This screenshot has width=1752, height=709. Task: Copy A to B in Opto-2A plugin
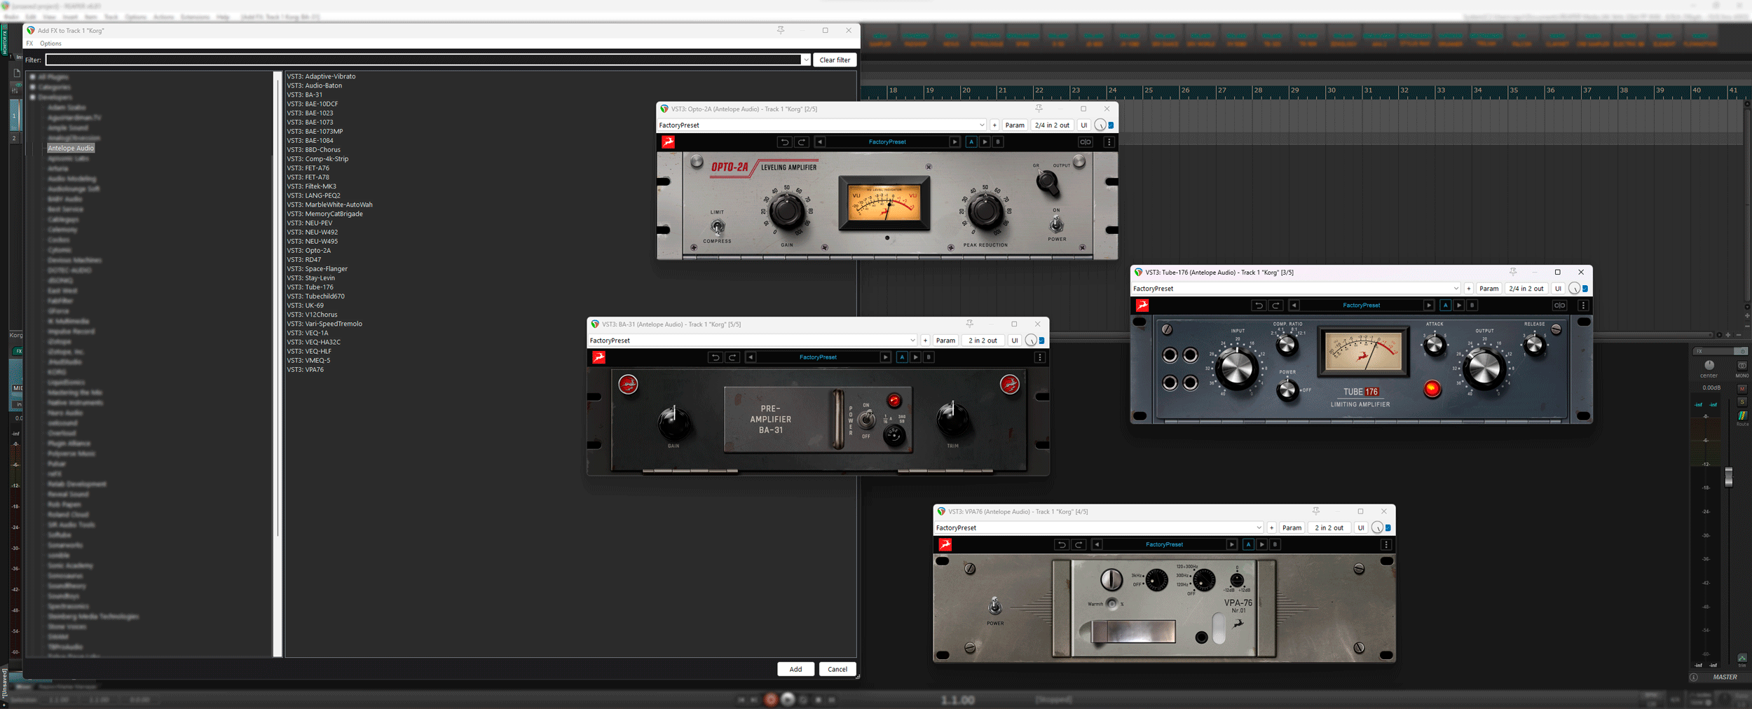tap(985, 142)
